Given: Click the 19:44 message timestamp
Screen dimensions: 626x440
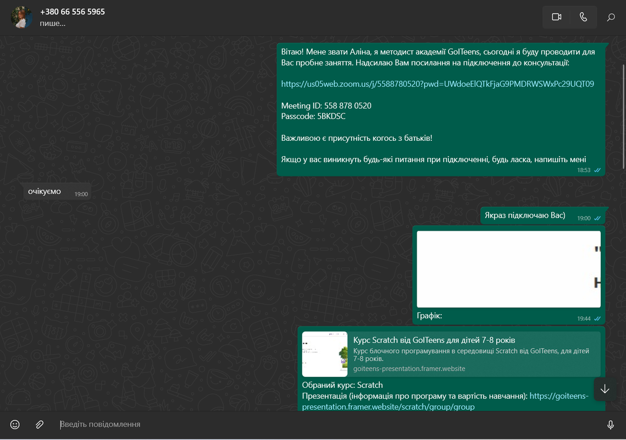Looking at the screenshot, I should click(583, 318).
